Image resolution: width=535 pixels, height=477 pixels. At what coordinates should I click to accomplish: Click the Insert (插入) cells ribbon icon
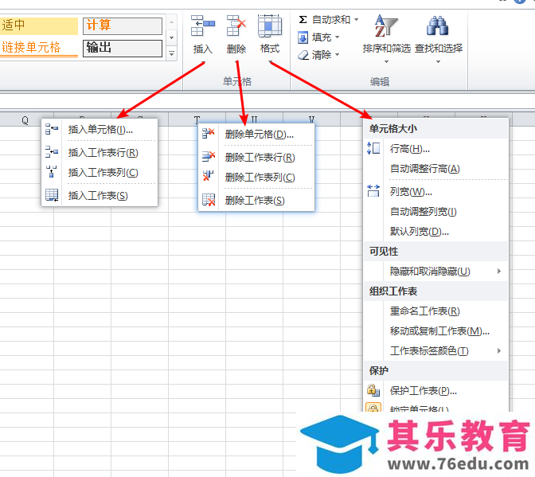pos(203,25)
